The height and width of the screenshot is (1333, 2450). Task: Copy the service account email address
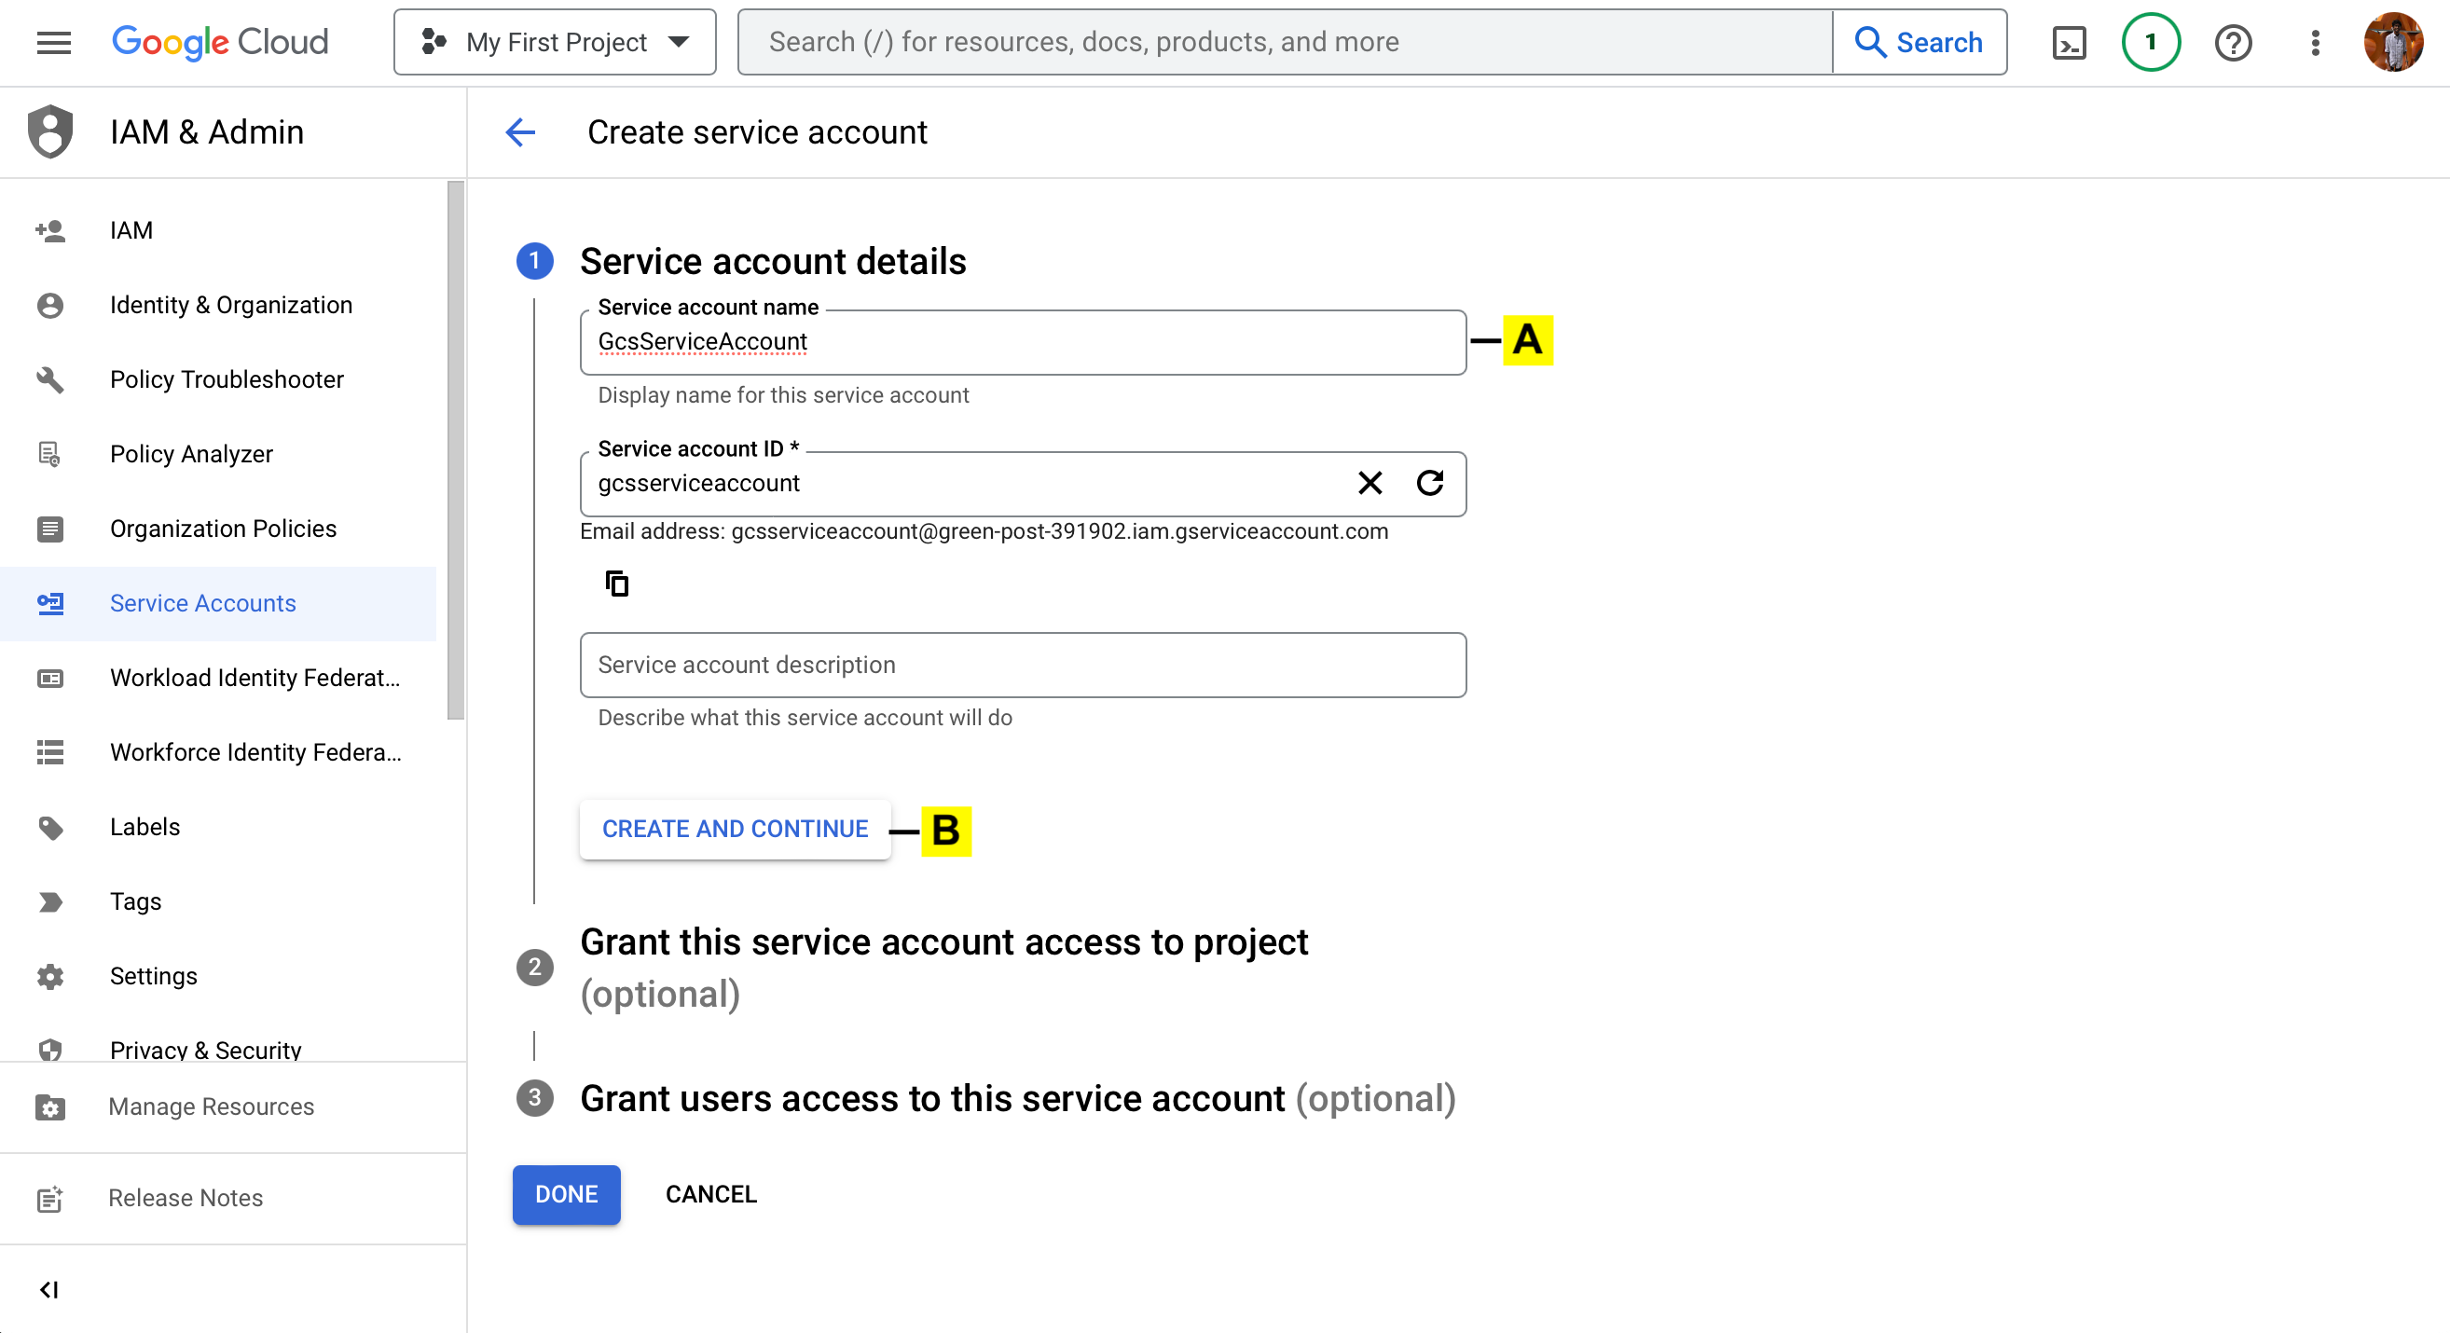coord(616,584)
